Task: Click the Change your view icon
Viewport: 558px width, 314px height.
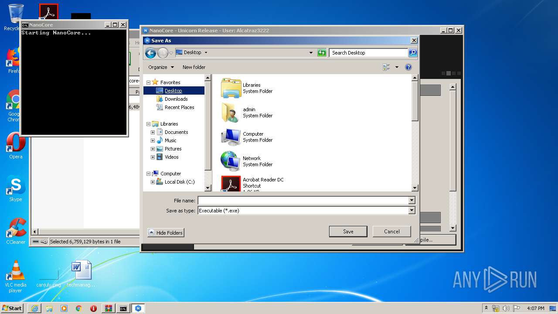Action: tap(386, 67)
